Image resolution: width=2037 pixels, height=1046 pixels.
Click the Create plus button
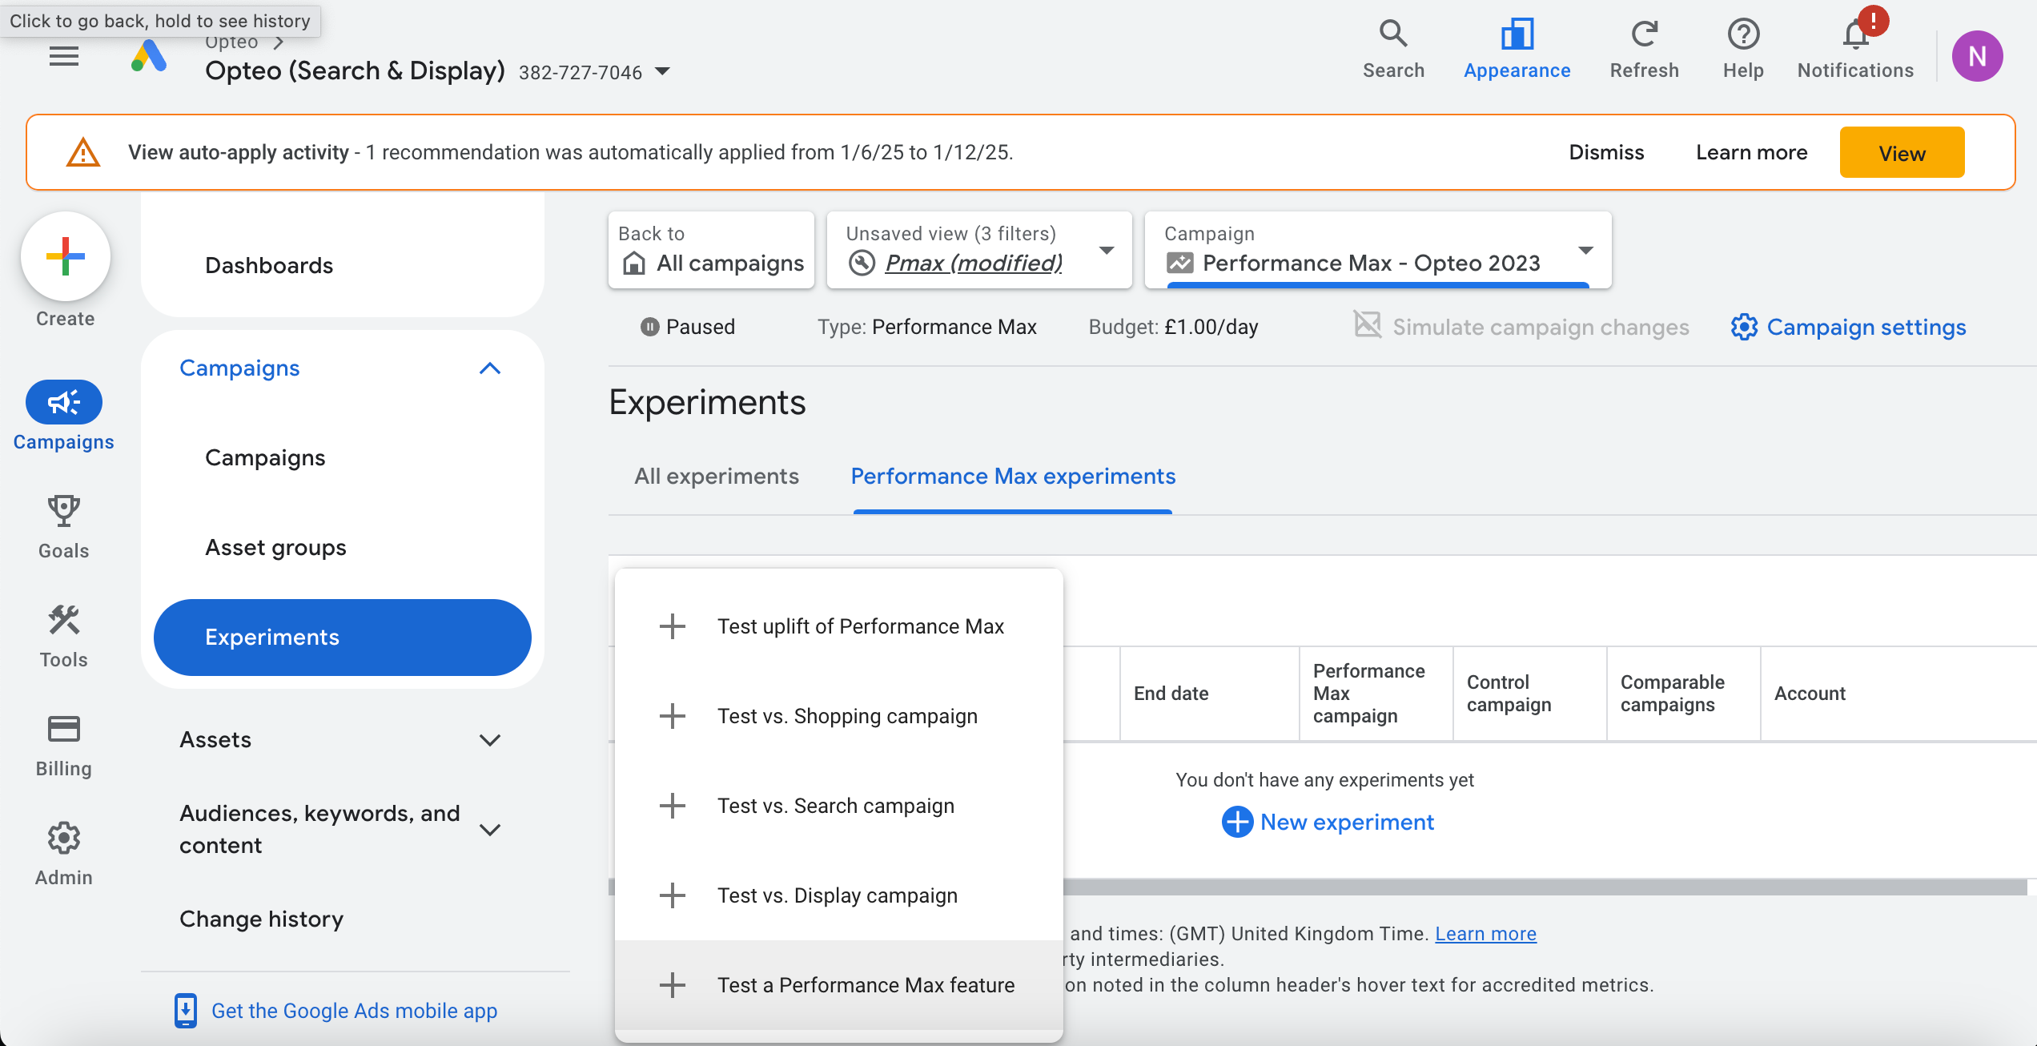[x=66, y=257]
